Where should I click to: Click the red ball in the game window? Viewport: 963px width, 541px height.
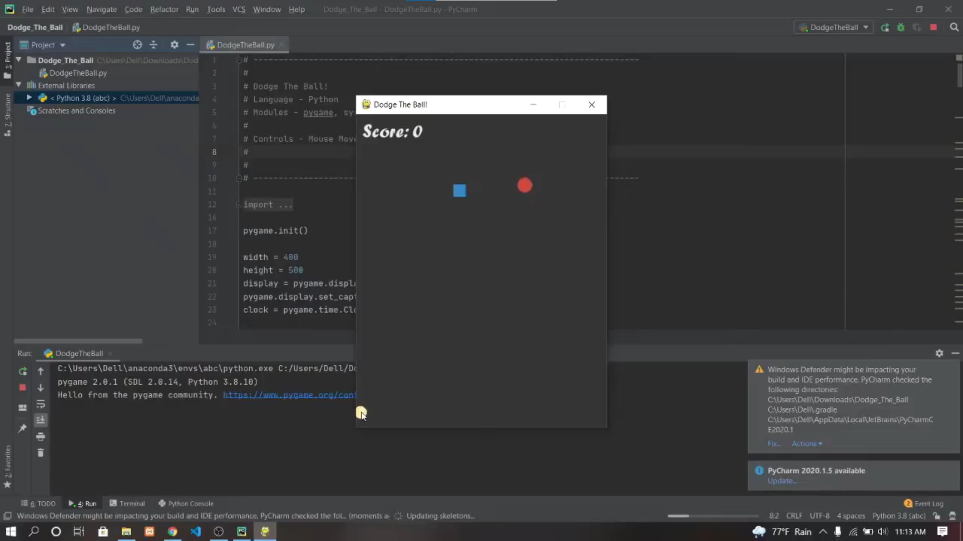point(525,186)
